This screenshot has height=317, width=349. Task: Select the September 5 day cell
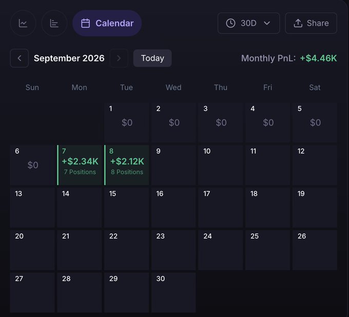pyautogui.click(x=315, y=122)
